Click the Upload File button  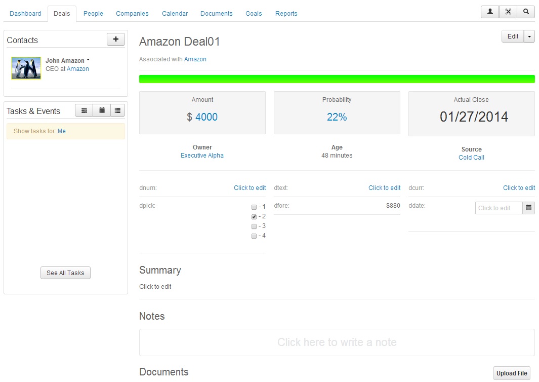(x=512, y=373)
